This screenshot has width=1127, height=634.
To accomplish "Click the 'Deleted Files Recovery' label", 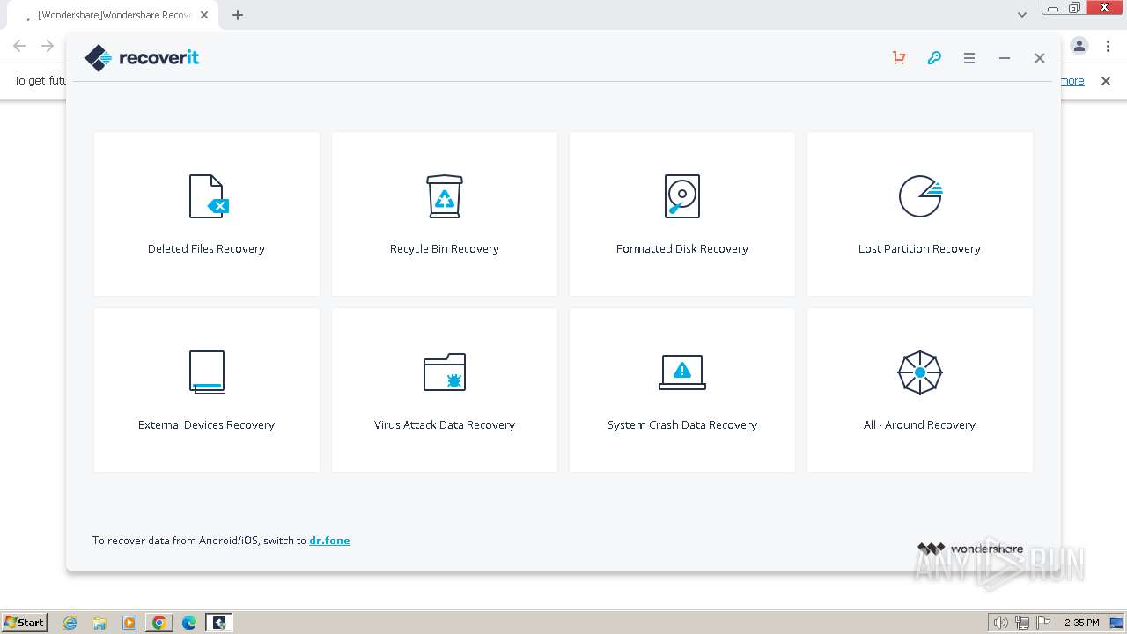I will (x=207, y=249).
